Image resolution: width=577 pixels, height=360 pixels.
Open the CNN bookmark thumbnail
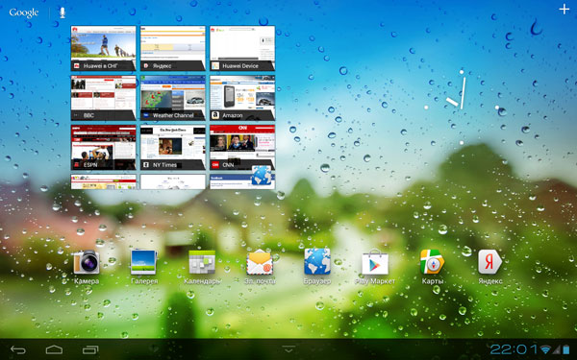(x=242, y=147)
